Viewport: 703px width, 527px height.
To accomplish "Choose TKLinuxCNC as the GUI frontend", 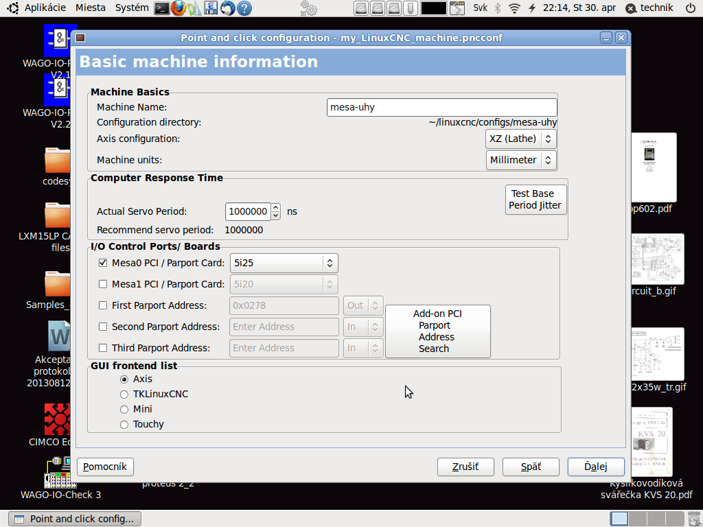I will point(124,395).
